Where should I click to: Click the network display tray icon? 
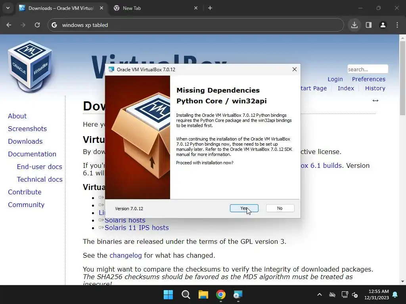point(345,294)
